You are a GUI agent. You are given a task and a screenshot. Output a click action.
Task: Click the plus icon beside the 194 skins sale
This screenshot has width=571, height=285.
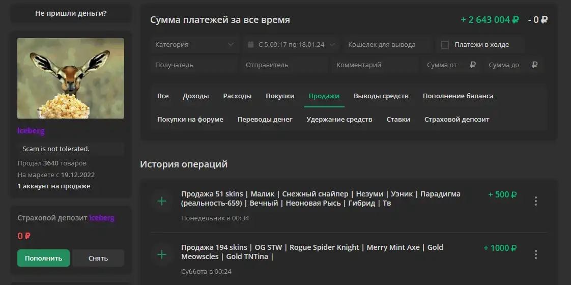tap(162, 254)
